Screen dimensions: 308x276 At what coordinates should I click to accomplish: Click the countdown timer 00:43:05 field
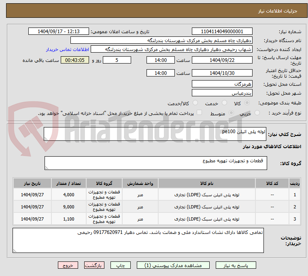pos(75,60)
